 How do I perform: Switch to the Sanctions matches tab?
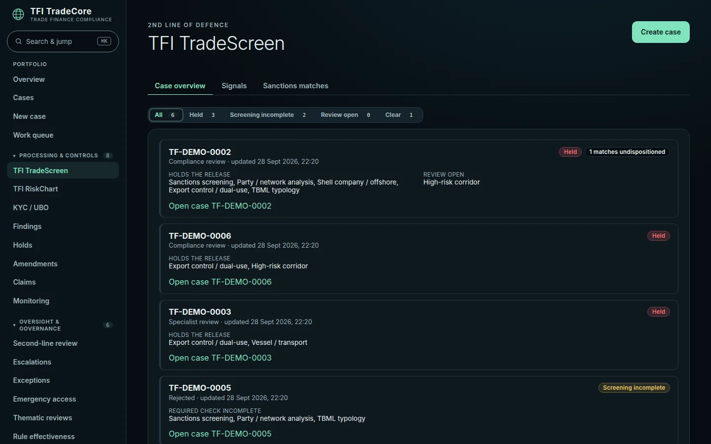(295, 86)
